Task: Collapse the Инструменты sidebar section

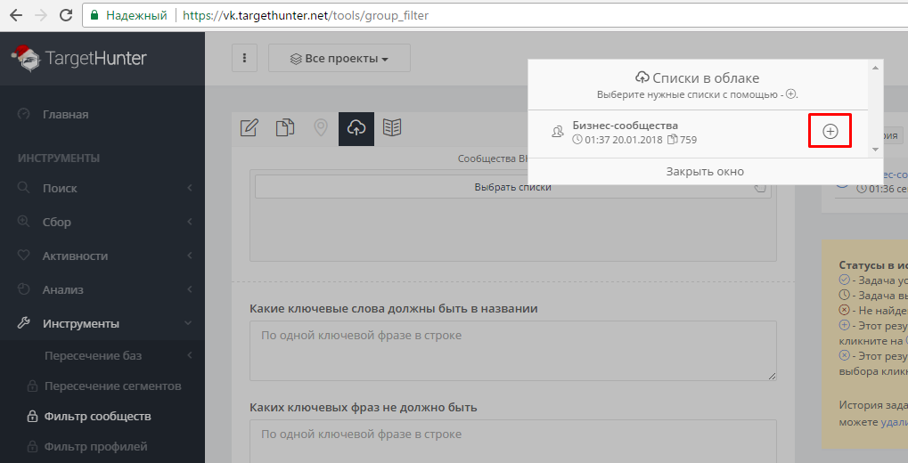Action: pos(102,323)
